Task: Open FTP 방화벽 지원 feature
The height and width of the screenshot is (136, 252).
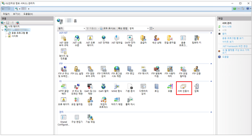Action: pyautogui.click(x=157, y=72)
